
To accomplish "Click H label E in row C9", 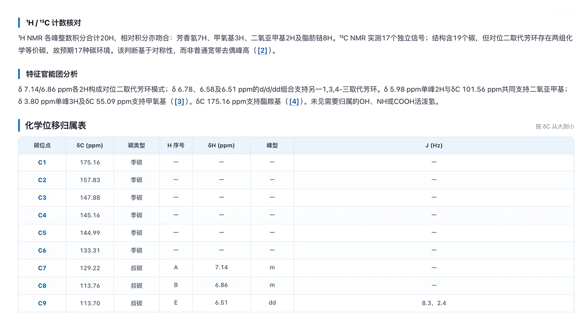I will click(176, 303).
